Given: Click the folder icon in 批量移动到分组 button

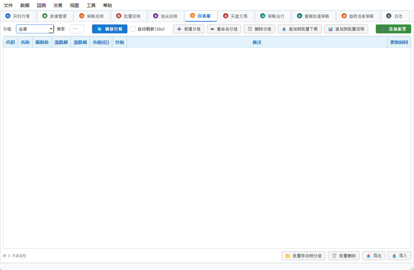Looking at the screenshot, I should (288, 256).
